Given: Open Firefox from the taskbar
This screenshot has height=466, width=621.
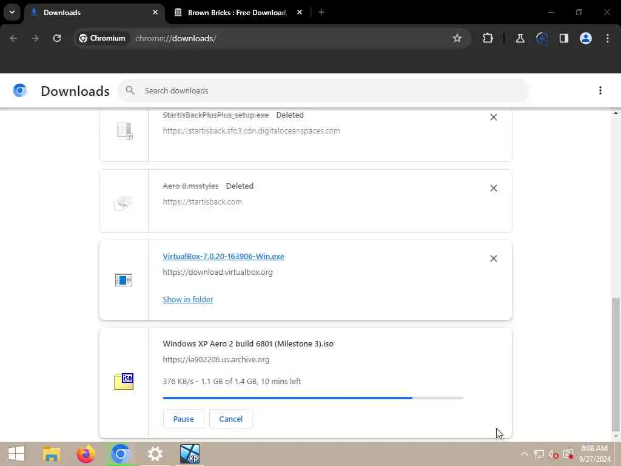Looking at the screenshot, I should click(x=86, y=454).
